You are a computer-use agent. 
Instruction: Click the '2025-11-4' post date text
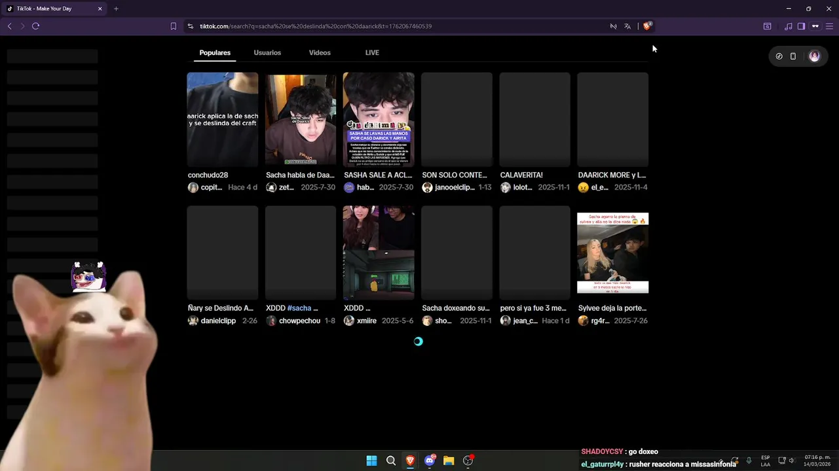coord(631,188)
